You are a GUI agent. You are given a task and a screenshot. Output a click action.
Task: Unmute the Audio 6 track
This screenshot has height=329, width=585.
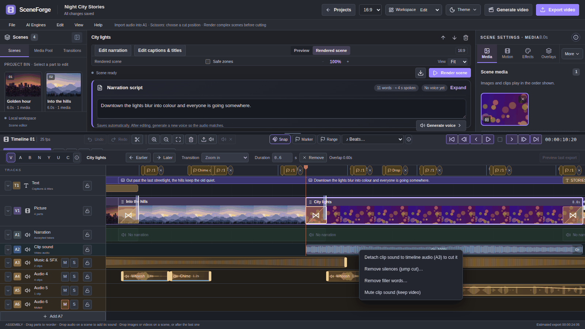pos(65,304)
